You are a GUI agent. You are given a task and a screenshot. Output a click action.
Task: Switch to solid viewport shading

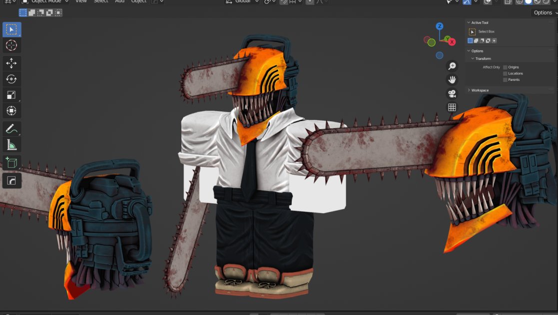tap(529, 2)
